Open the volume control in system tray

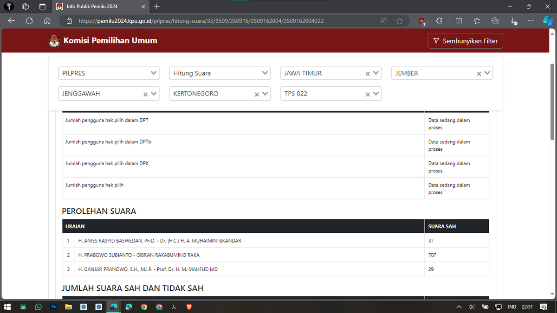pyautogui.click(x=472, y=307)
